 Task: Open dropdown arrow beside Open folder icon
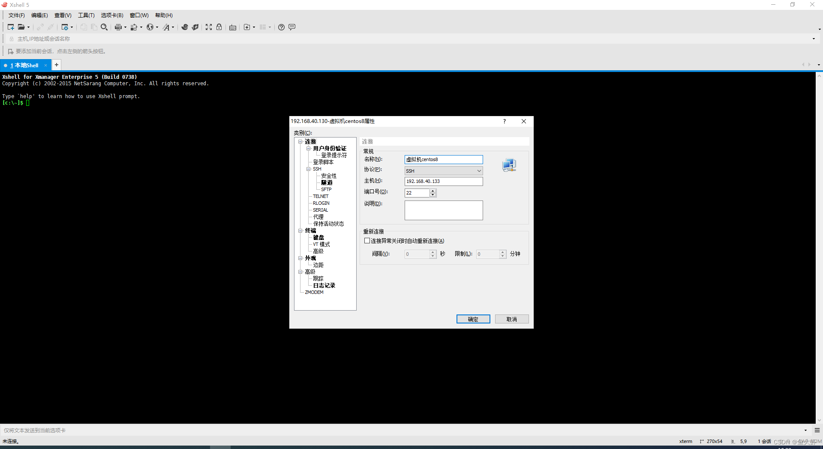point(29,27)
